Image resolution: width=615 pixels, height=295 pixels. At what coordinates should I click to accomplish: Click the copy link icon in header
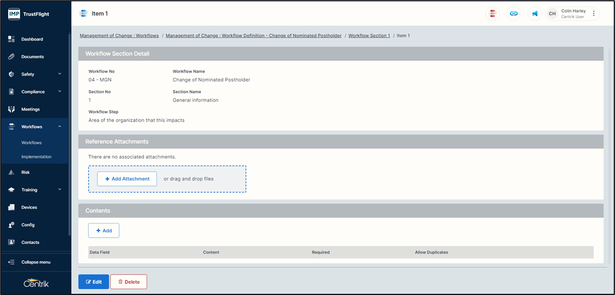[x=514, y=13]
